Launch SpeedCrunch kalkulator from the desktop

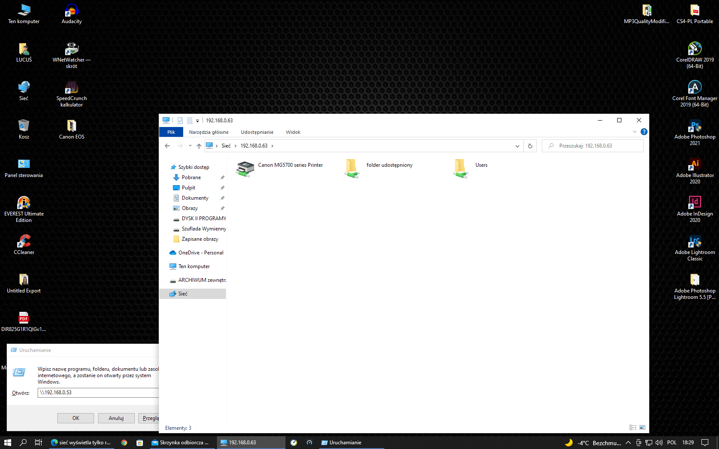[x=71, y=94]
